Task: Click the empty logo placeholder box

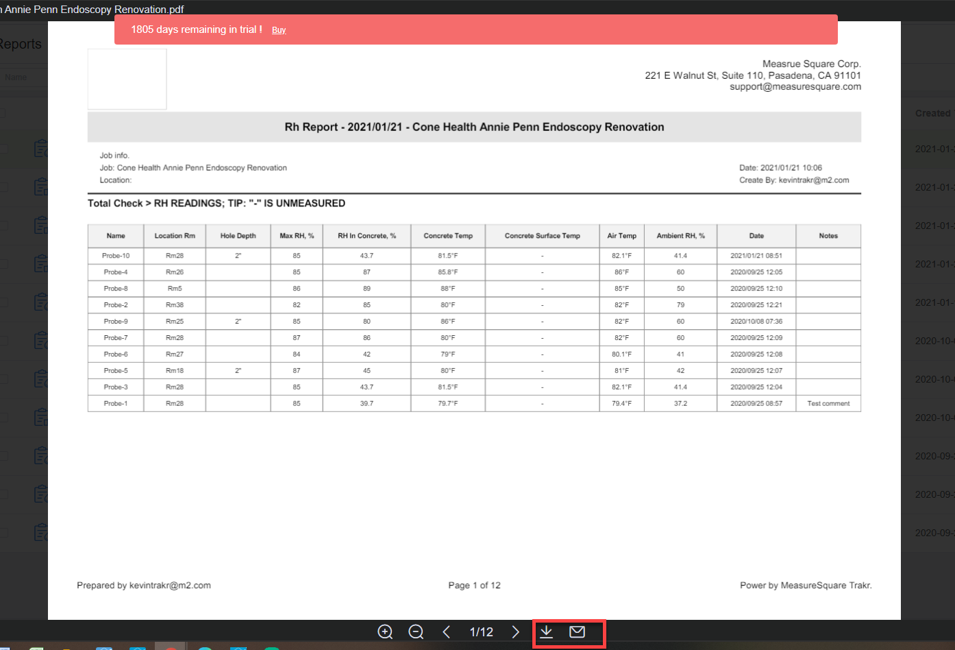Action: pyautogui.click(x=127, y=79)
